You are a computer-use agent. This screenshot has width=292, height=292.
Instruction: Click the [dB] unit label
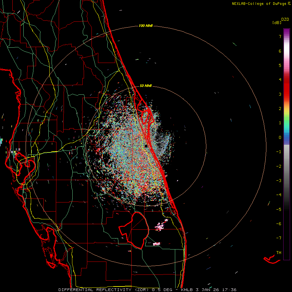[277, 22]
